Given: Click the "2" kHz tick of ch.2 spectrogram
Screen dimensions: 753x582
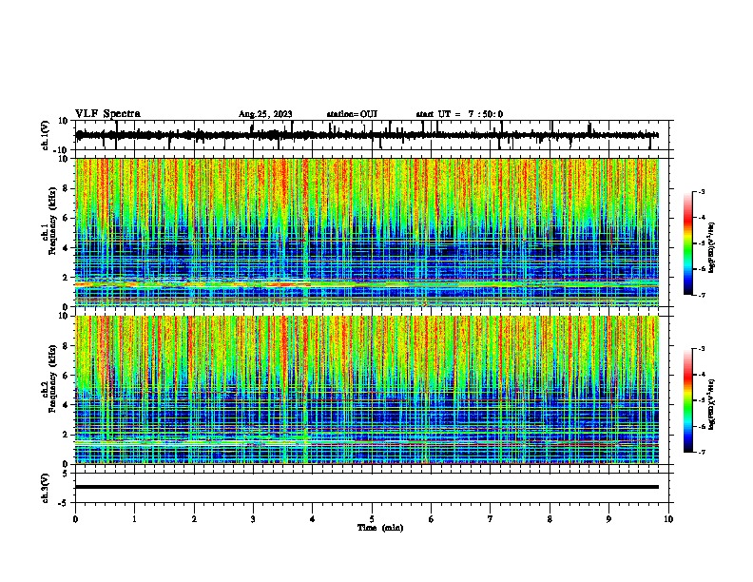Looking at the screenshot, I should point(66,435).
